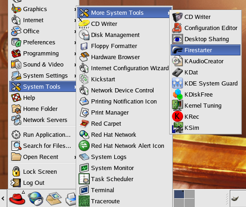Click the KDiskFree colored cubes icon

[x=177, y=94]
